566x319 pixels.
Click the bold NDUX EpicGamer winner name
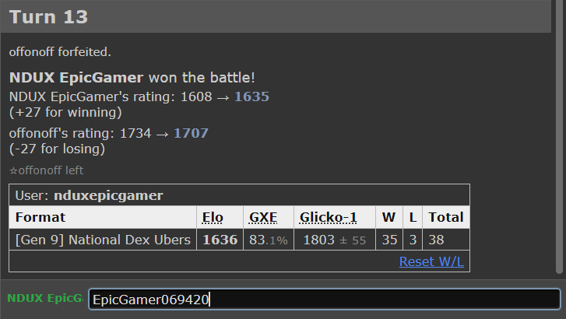click(76, 78)
